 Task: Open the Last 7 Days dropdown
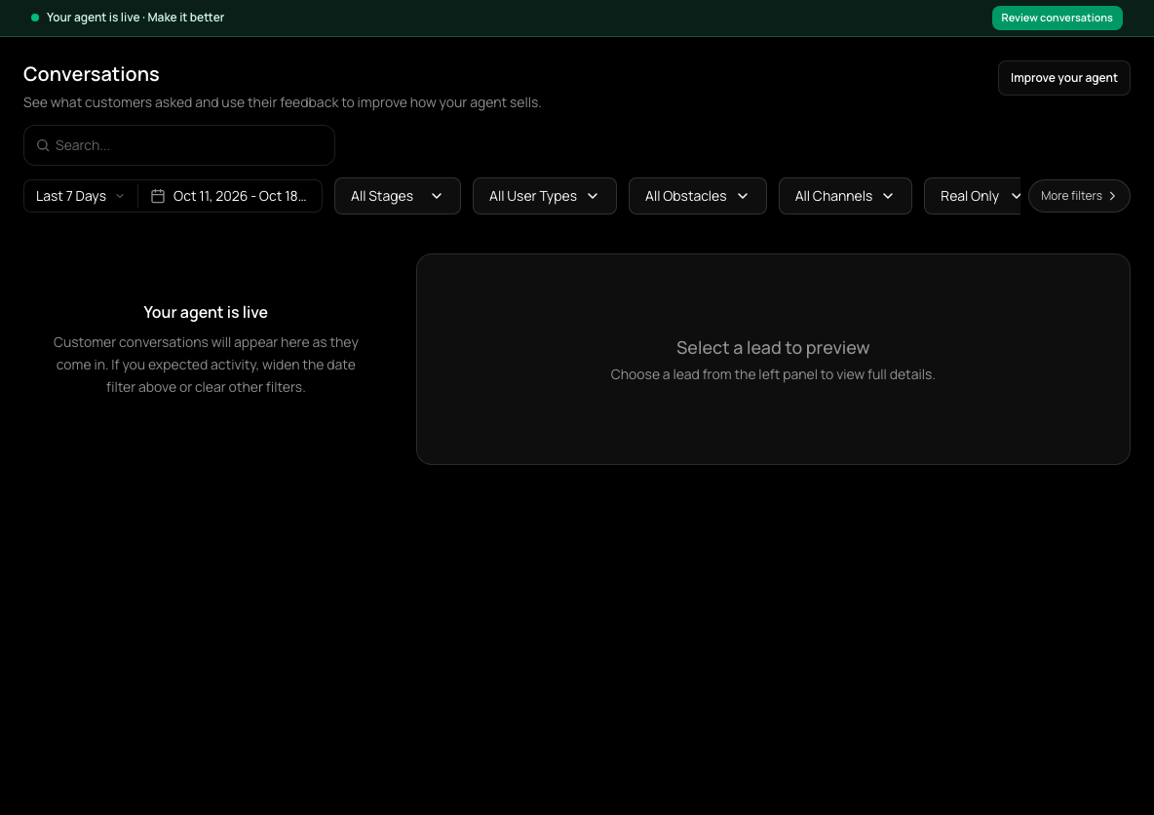(x=80, y=196)
